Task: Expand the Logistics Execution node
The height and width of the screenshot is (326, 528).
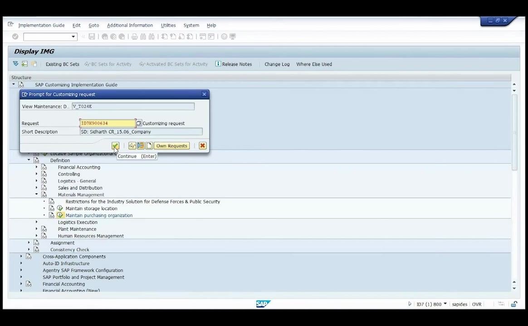Action: click(36, 222)
